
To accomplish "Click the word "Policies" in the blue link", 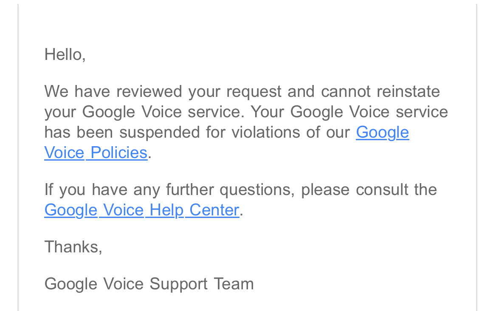I will click(119, 153).
